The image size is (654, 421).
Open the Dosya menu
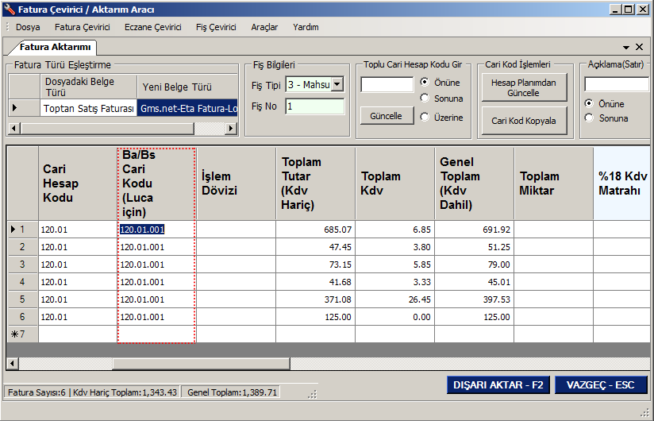coord(28,27)
